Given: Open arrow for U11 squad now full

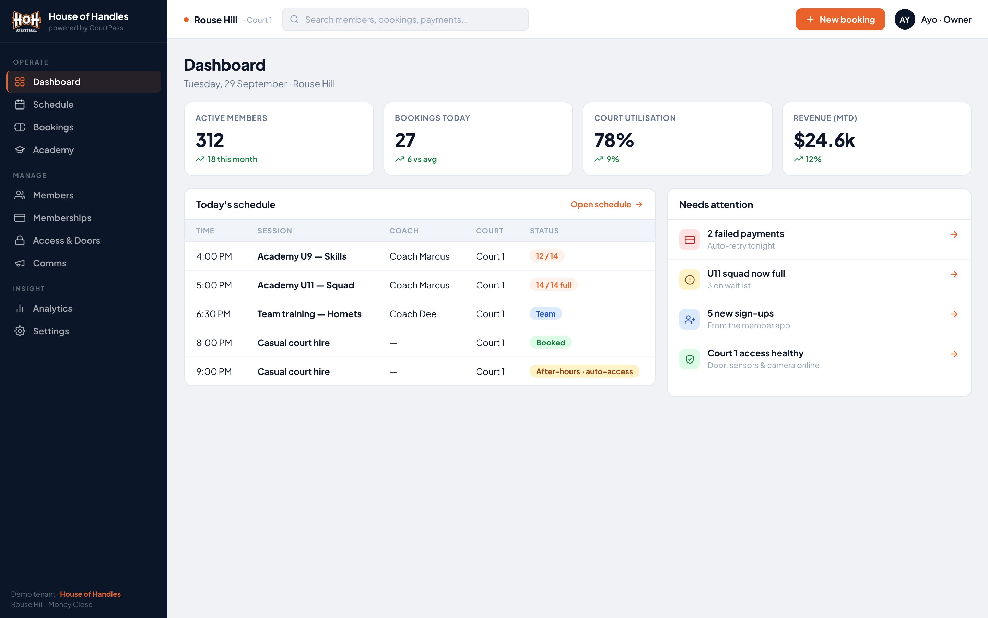Looking at the screenshot, I should (x=954, y=274).
